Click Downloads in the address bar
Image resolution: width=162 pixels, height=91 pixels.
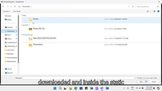(26, 7)
